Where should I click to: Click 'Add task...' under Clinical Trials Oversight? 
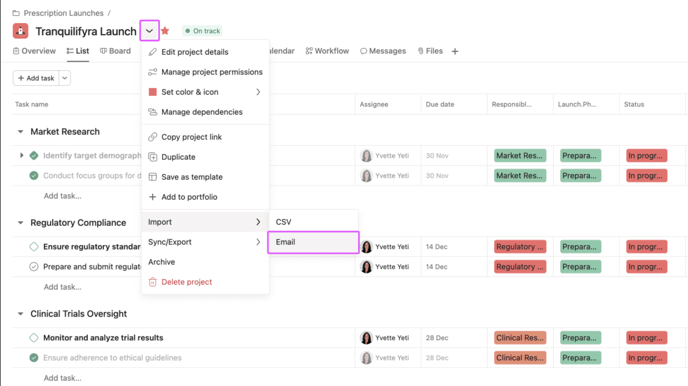(x=63, y=377)
